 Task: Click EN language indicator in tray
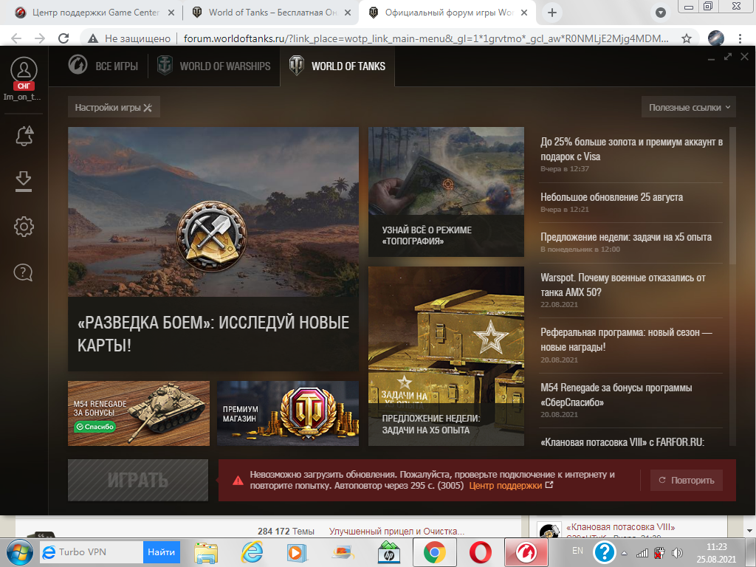pyautogui.click(x=577, y=551)
